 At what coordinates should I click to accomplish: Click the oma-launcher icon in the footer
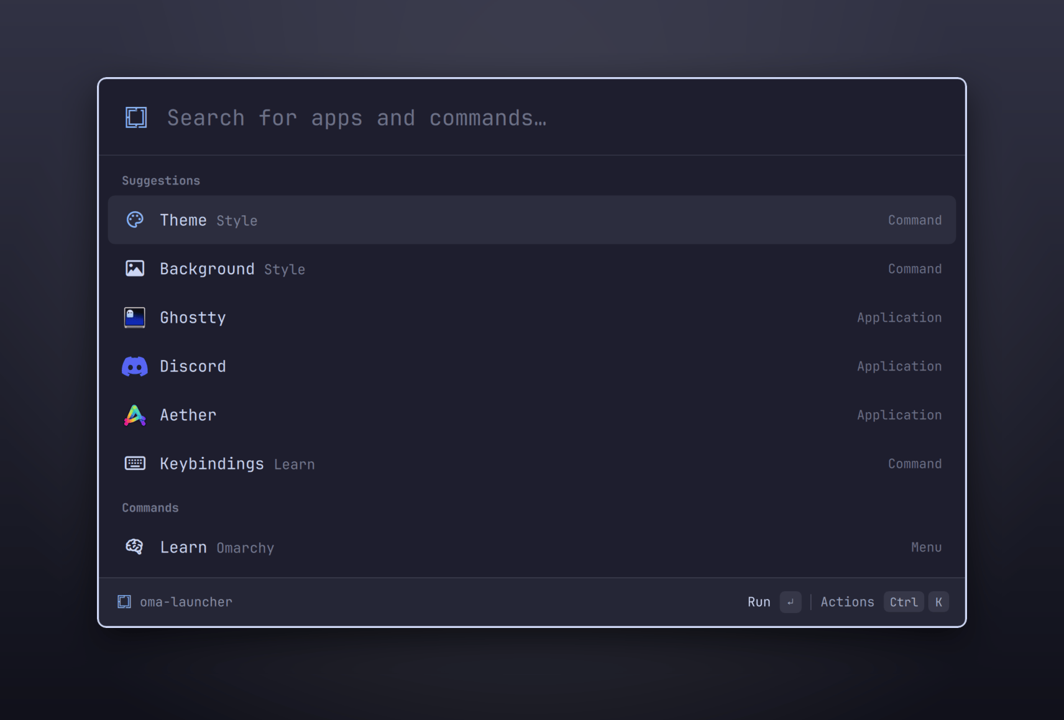pyautogui.click(x=124, y=601)
